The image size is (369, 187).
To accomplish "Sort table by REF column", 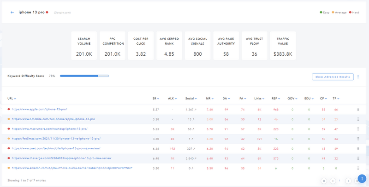I will tap(276, 99).
